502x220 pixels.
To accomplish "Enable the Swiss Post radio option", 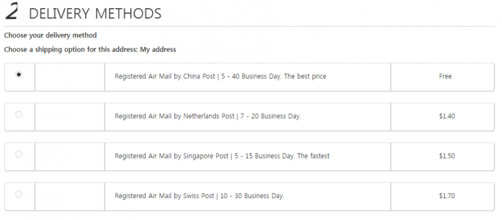I will (x=19, y=194).
